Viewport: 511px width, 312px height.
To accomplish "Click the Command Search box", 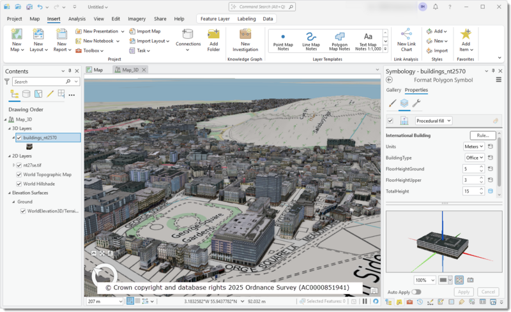I will click(262, 7).
